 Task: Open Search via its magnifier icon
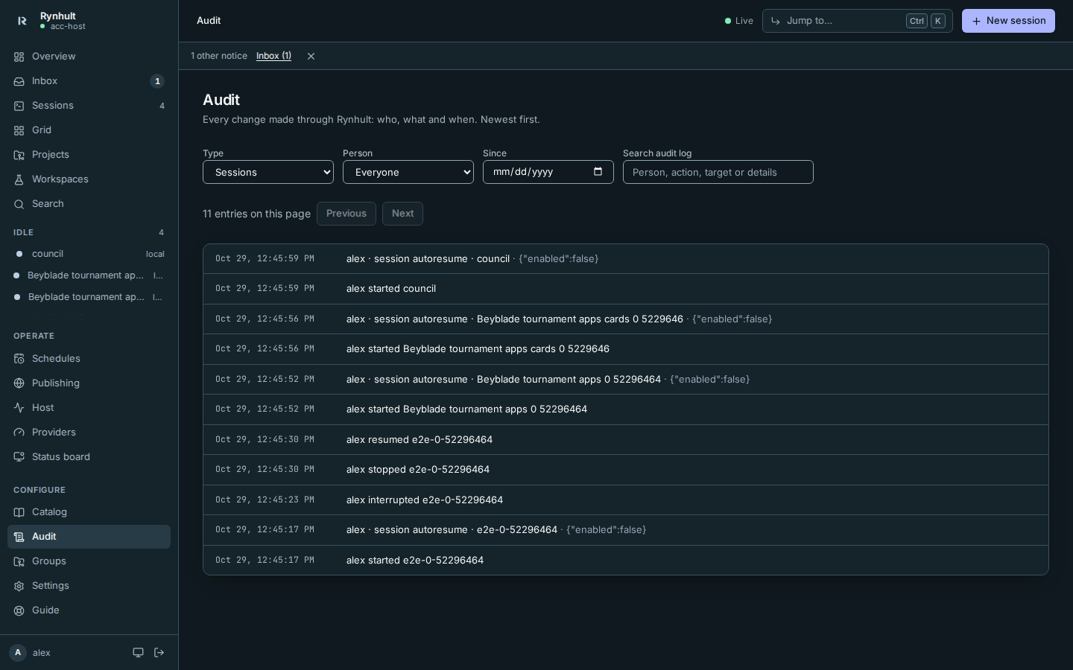tap(19, 204)
